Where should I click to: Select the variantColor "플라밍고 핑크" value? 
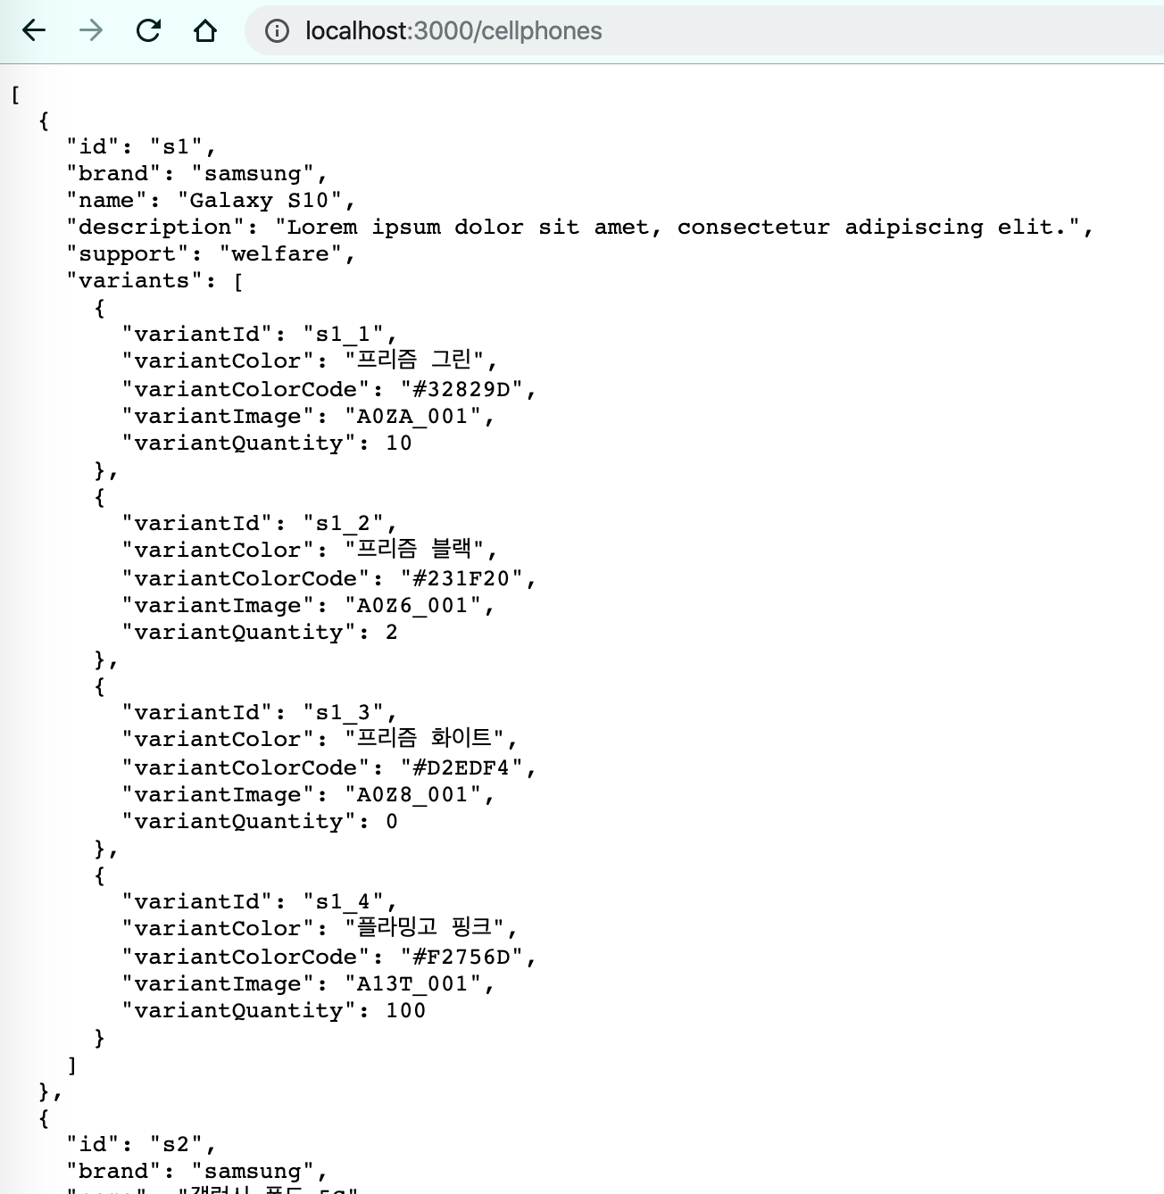425,928
